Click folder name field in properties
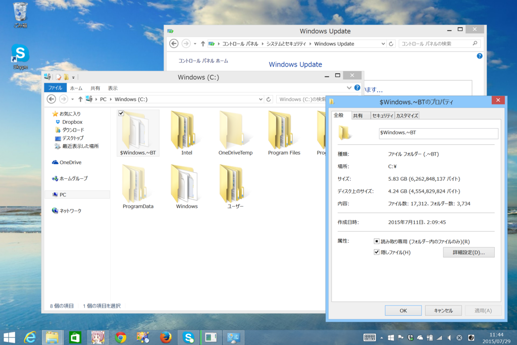Screen dimensions: 517x345 (438, 133)
